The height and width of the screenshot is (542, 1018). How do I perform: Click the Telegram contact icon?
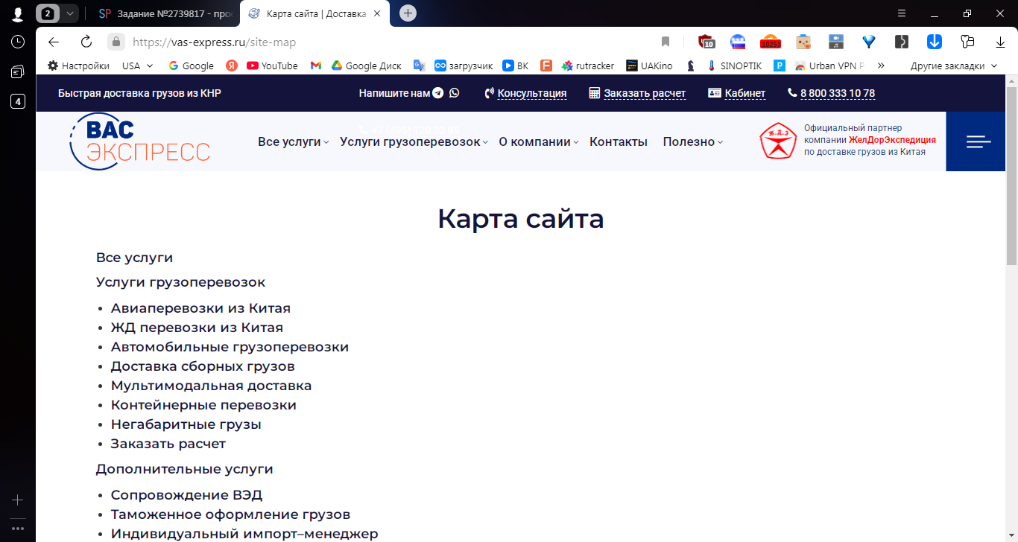tap(438, 93)
